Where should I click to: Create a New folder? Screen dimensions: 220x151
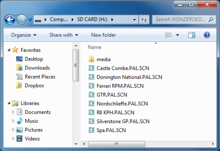(104, 35)
